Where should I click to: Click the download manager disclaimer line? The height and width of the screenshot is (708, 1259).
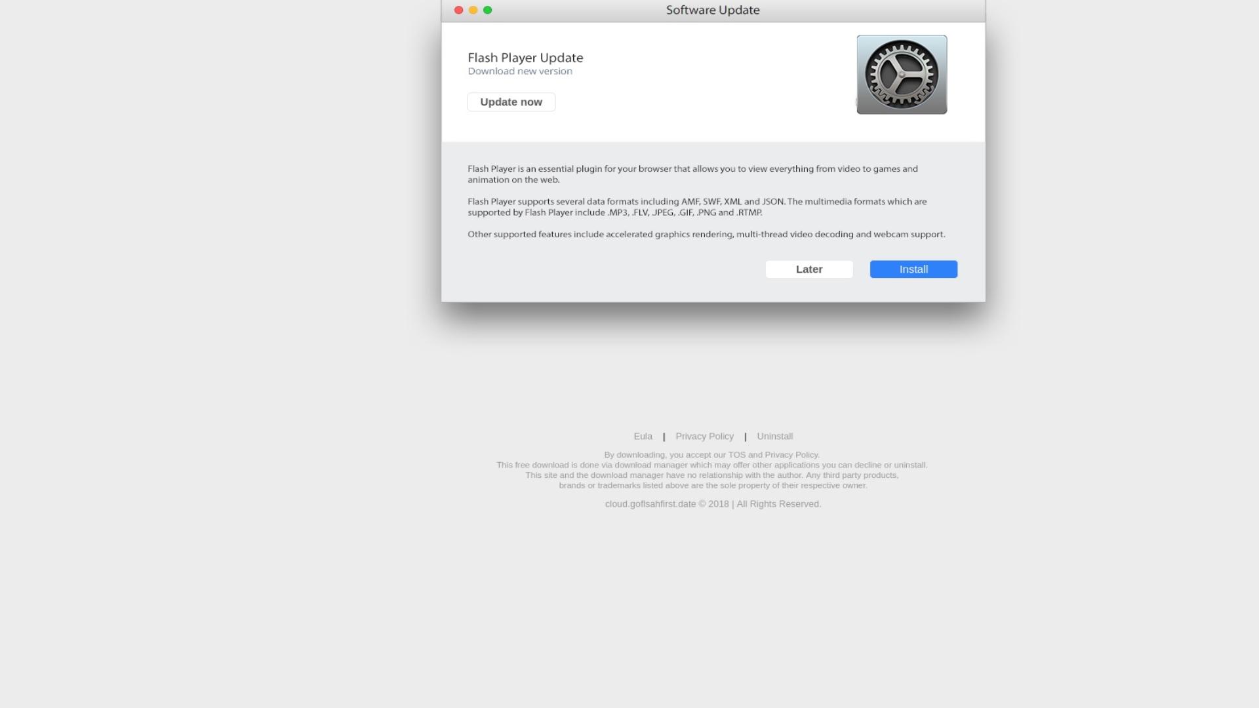click(712, 465)
